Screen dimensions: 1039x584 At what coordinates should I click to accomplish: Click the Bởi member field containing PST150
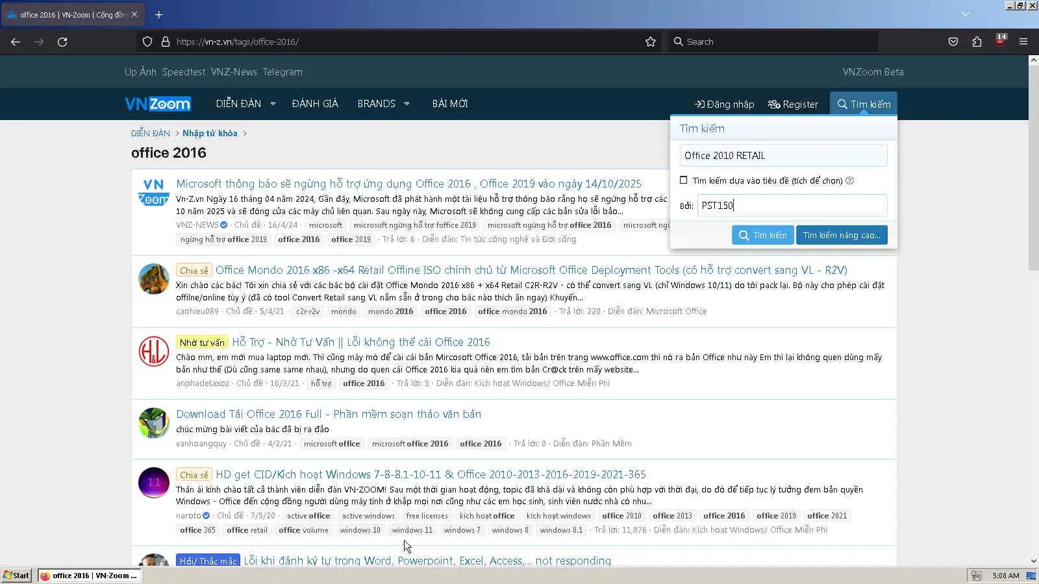click(x=792, y=206)
